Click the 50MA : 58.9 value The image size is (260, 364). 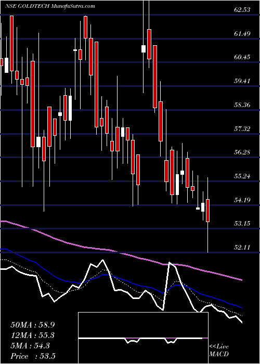point(32,325)
